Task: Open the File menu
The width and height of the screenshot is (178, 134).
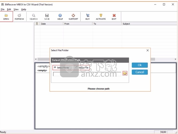Action: (2, 9)
